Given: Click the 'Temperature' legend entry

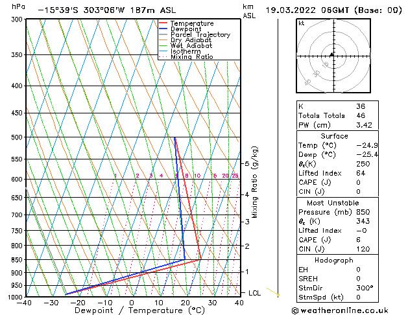Looking at the screenshot, I should pyautogui.click(x=192, y=23).
